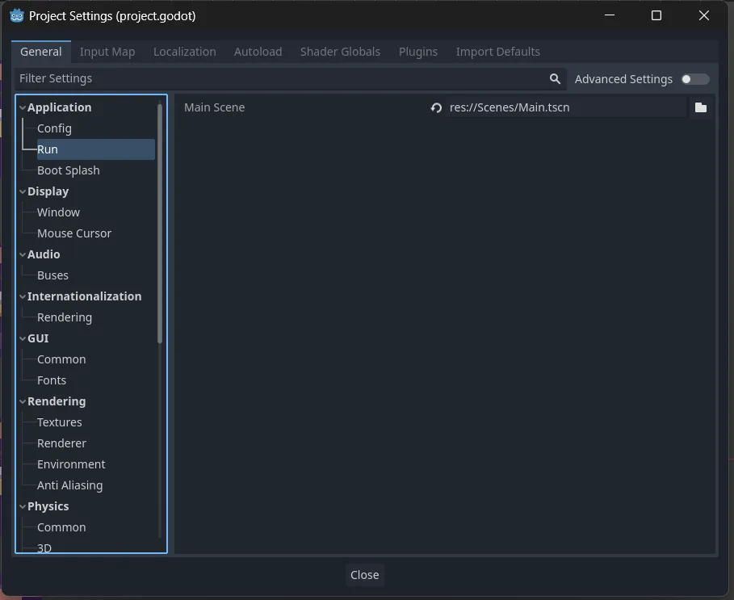Edit the Main Scene path field

click(566, 107)
